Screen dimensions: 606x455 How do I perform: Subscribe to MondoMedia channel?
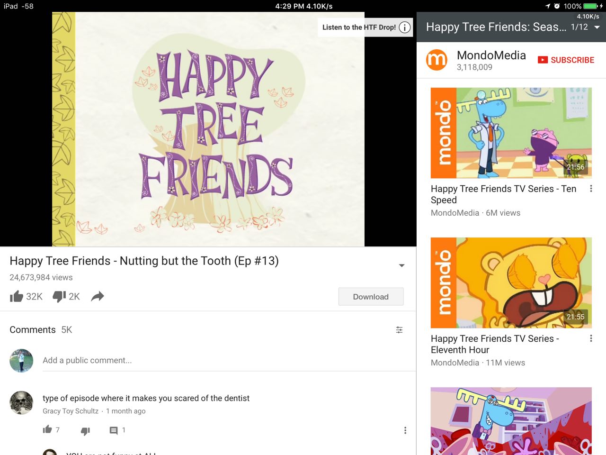coord(566,60)
